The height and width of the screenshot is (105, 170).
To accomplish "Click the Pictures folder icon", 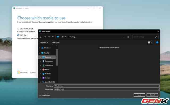I will [x=44, y=74].
